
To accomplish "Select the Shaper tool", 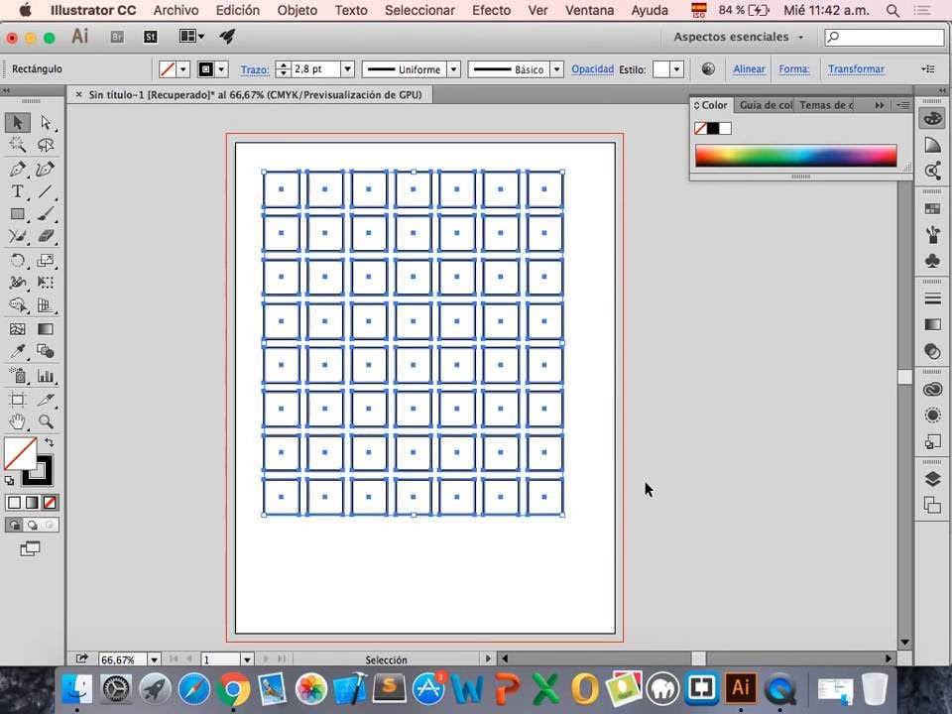I will (x=17, y=237).
